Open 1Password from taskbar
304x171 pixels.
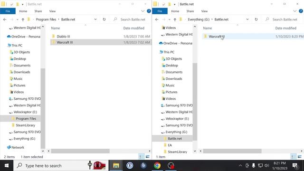point(130,166)
